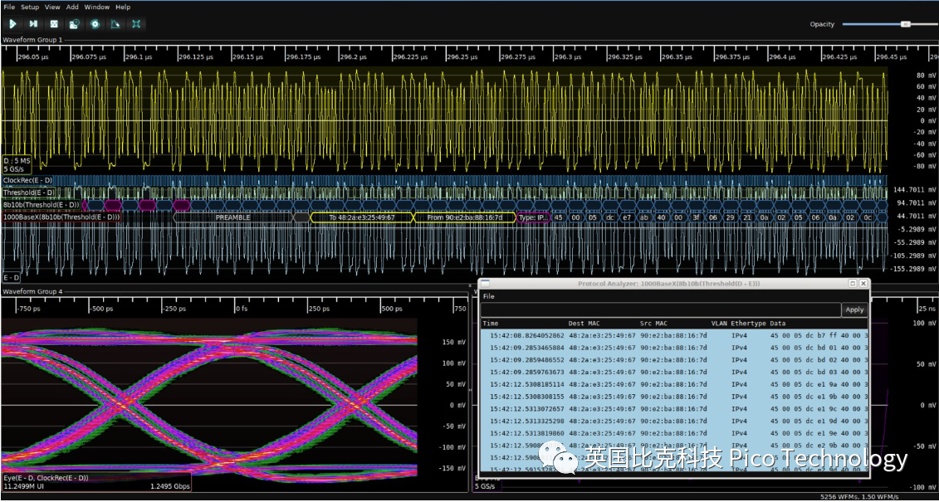Image resolution: width=939 pixels, height=502 pixels.
Task: Open the waveform display icon on toolbar
Action: click(x=54, y=24)
